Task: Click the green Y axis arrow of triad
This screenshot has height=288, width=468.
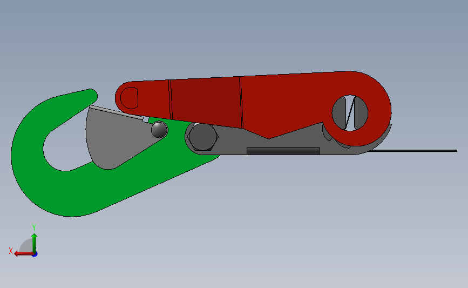Action: [34, 243]
